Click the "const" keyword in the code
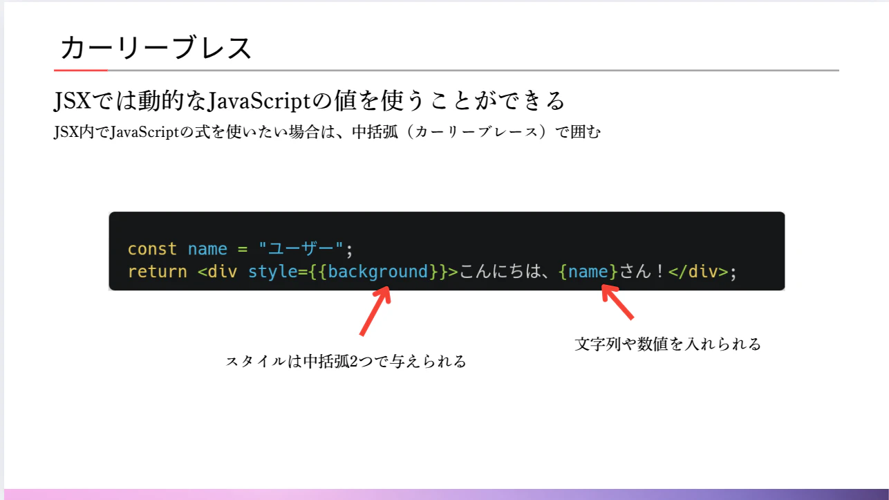889x500 pixels. [153, 248]
